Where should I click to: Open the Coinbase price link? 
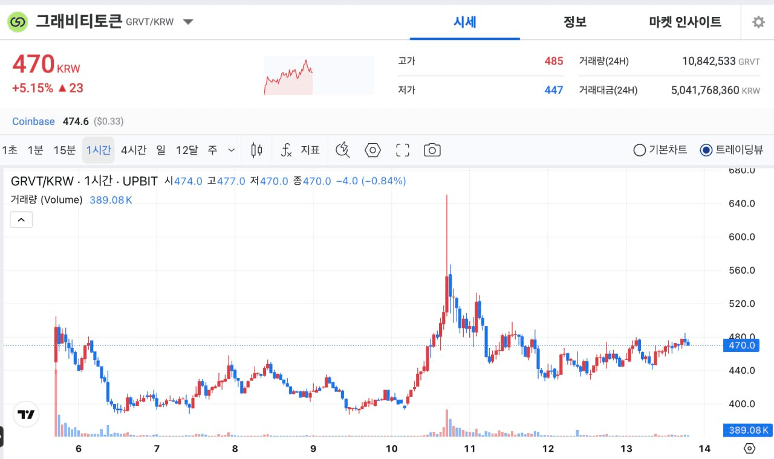(x=34, y=121)
